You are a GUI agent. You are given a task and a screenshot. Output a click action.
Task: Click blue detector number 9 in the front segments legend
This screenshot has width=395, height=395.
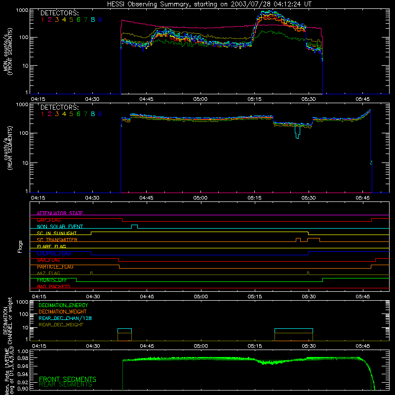click(x=100, y=20)
